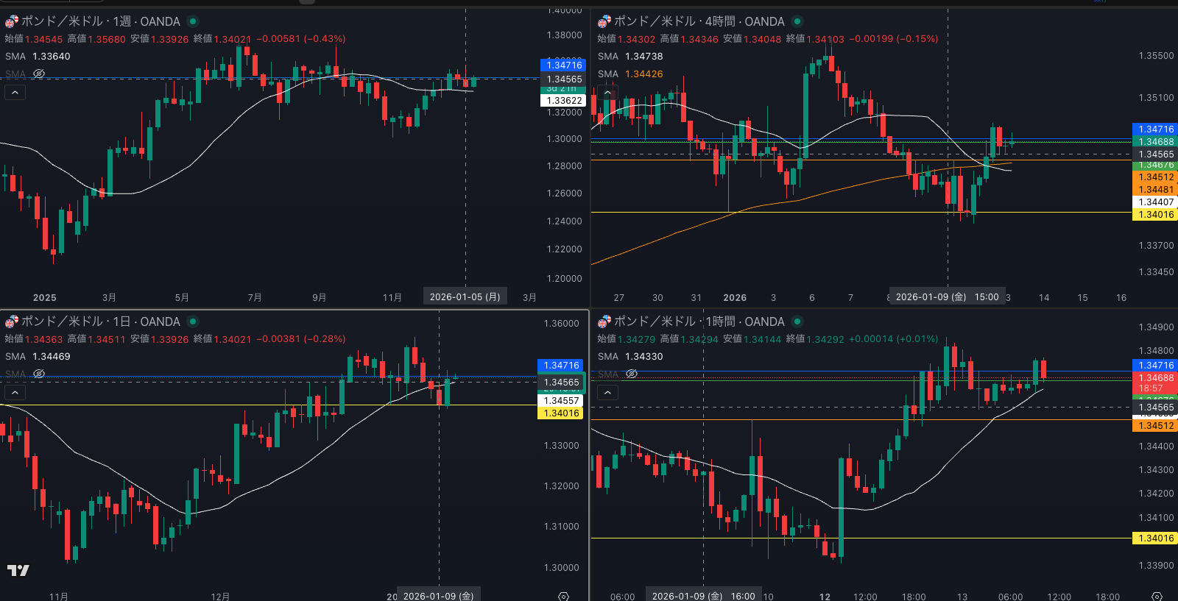
Task: Click market status green dot on 1-hour chart
Action: (x=797, y=321)
